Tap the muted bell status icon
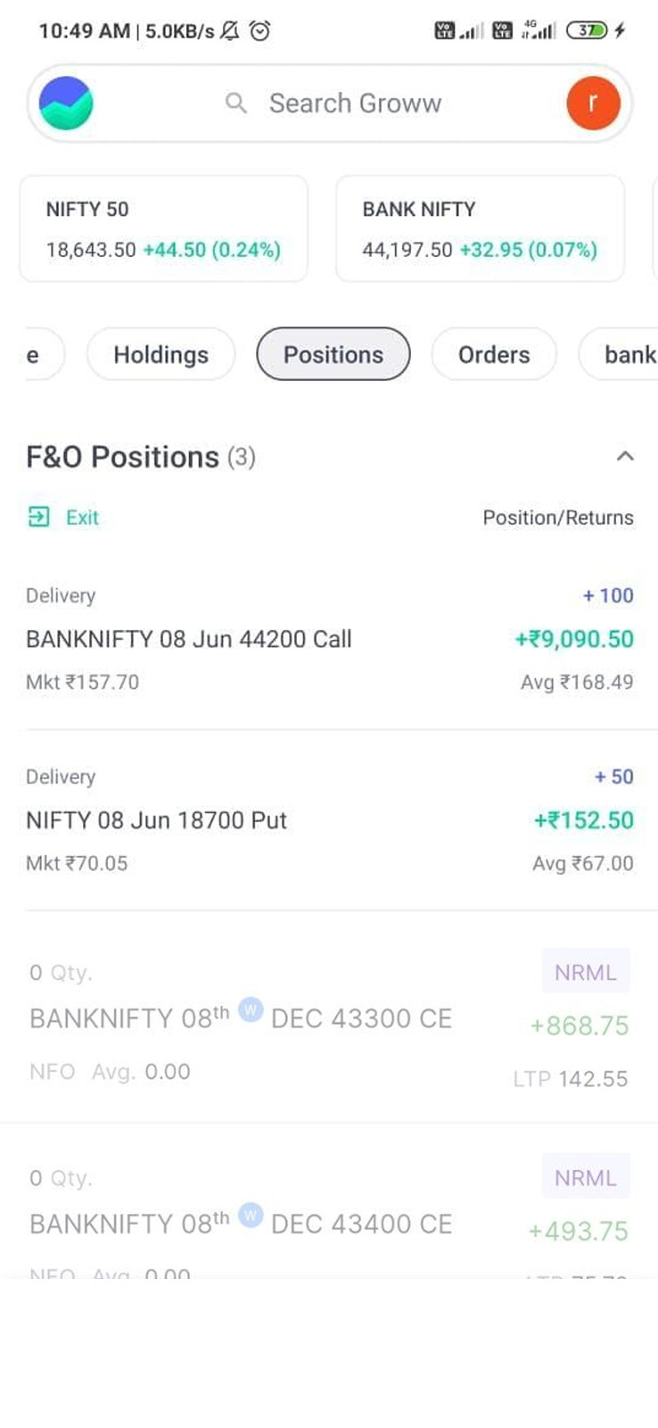Image resolution: width=658 pixels, height=1428 pixels. point(230,31)
